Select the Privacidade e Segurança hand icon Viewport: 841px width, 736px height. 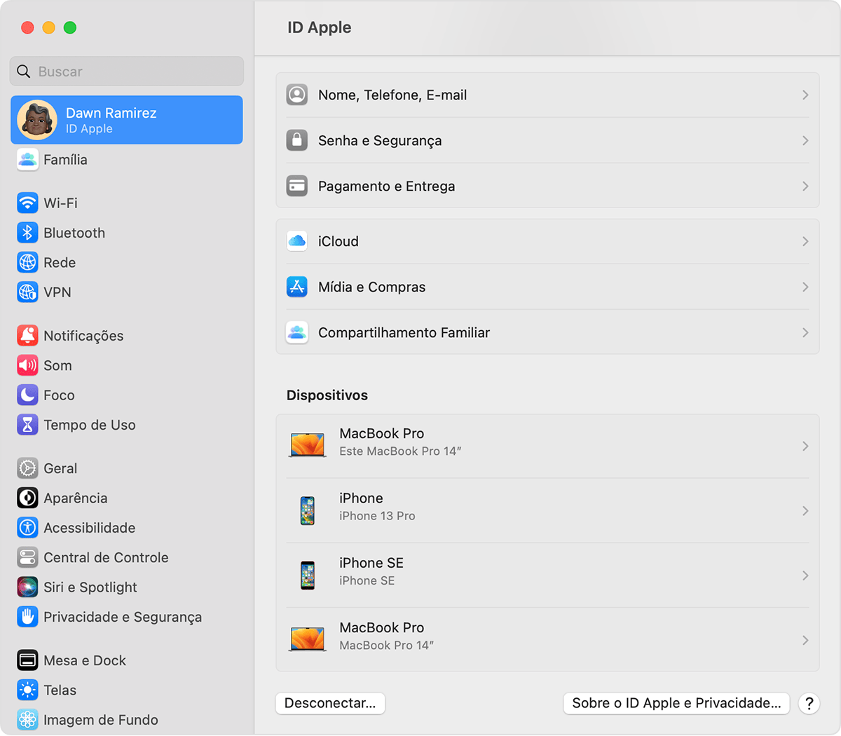27,617
